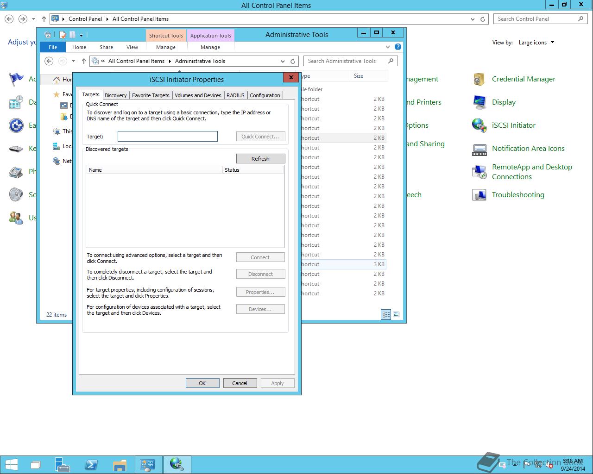Click OK in iSCSI Initiator Properties

202,383
